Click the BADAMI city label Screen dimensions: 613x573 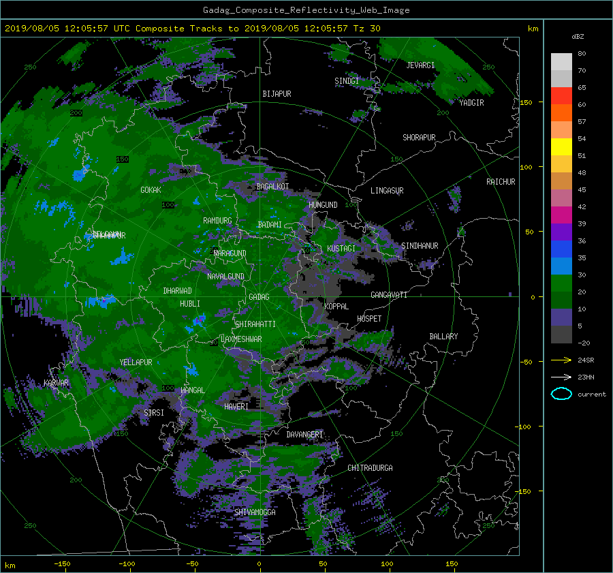(270, 225)
